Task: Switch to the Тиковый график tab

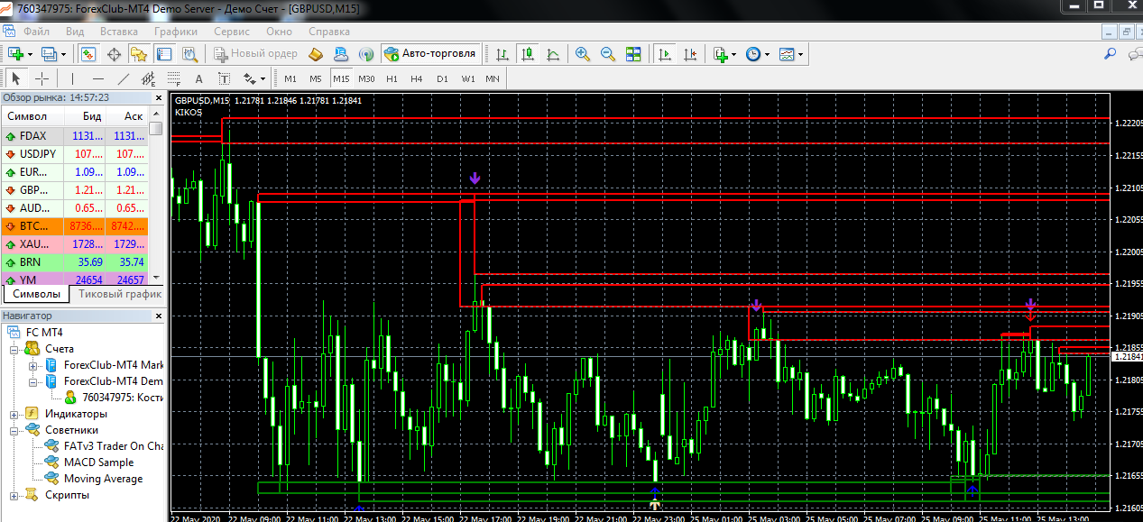Action: [120, 294]
